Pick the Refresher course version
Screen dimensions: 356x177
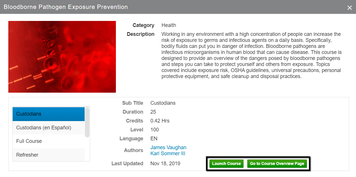[48, 155]
